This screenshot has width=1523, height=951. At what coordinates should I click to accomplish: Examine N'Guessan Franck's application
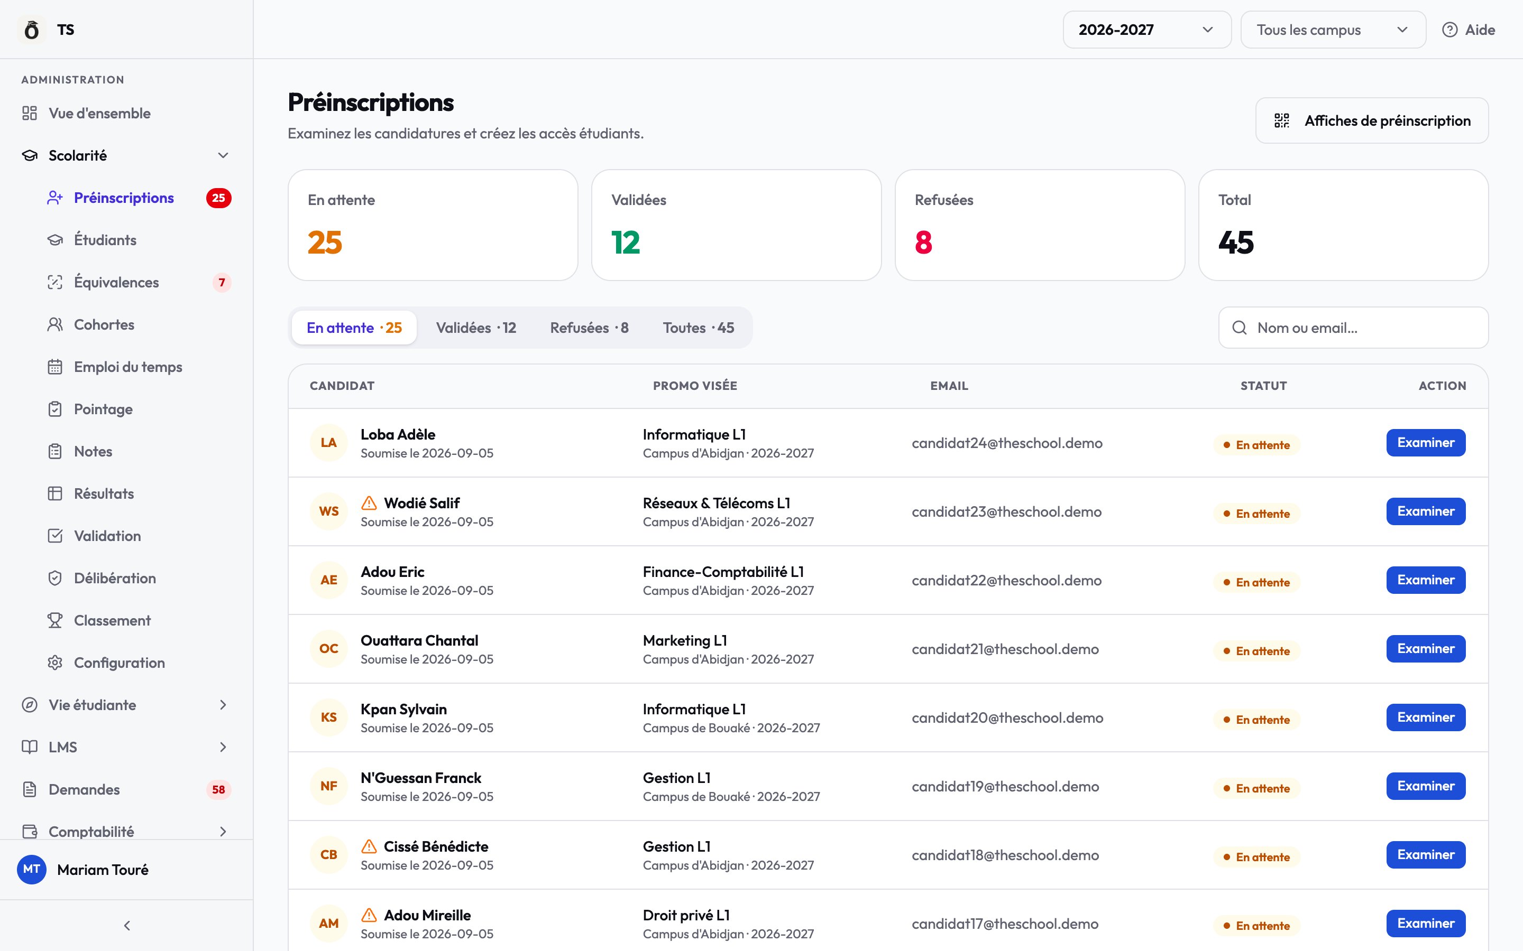click(x=1426, y=786)
